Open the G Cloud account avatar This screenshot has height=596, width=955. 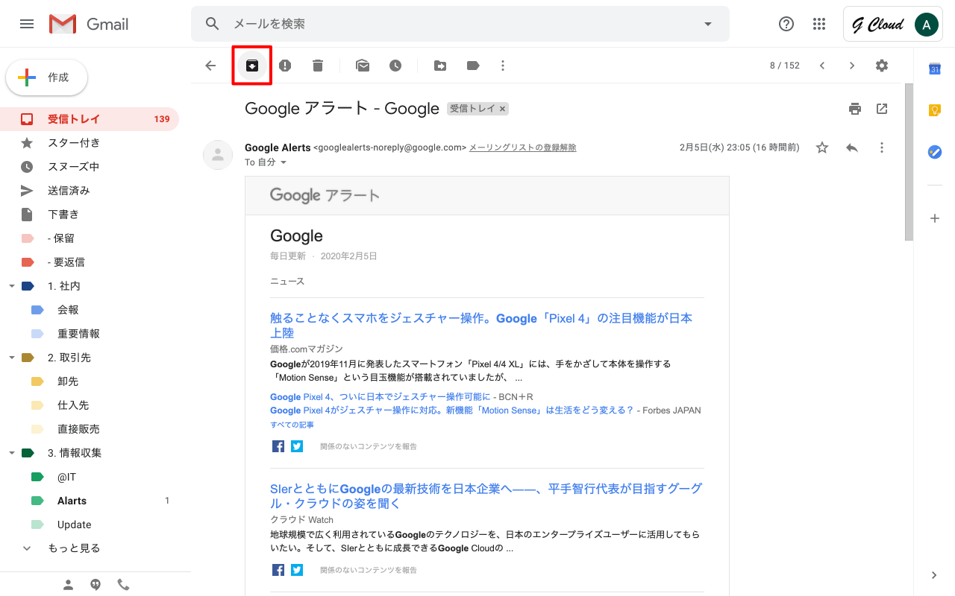[927, 25]
